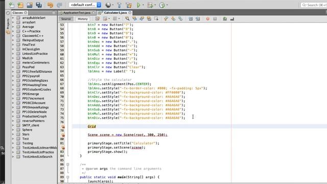This screenshot has height=184, width=327.
Task: Click Shift Line Left icon
Action: pos(191,19)
